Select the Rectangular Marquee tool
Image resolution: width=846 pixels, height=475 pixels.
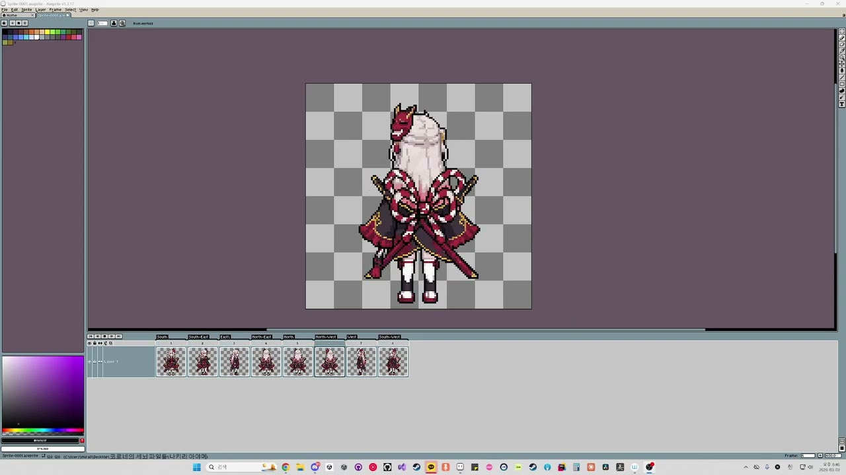coord(842,31)
